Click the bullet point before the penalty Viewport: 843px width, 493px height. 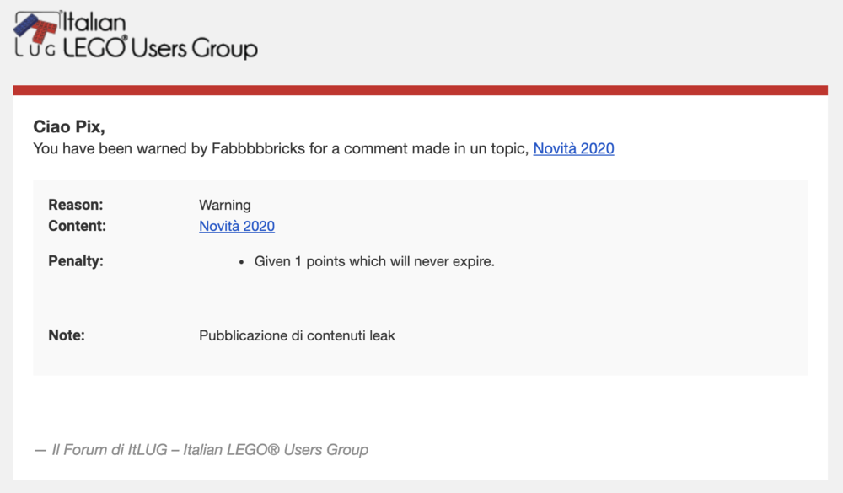tap(241, 262)
